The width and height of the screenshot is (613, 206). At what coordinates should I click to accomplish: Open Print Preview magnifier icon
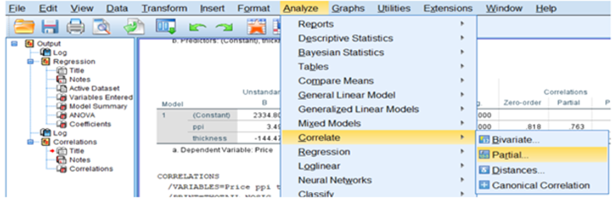pos(102,28)
